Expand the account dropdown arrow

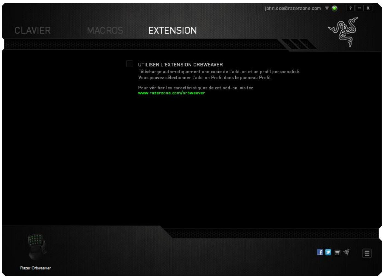point(327,8)
